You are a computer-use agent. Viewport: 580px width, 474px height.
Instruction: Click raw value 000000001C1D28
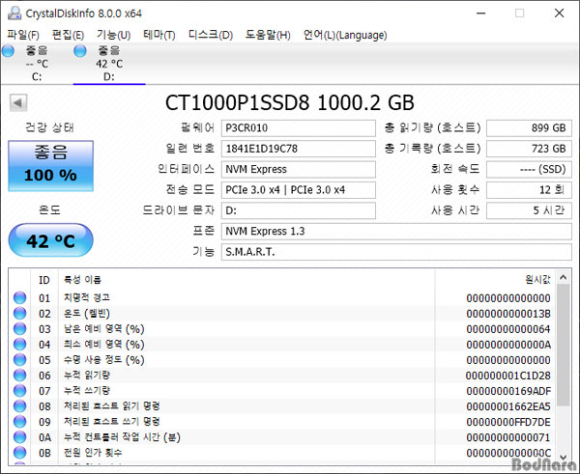(508, 376)
